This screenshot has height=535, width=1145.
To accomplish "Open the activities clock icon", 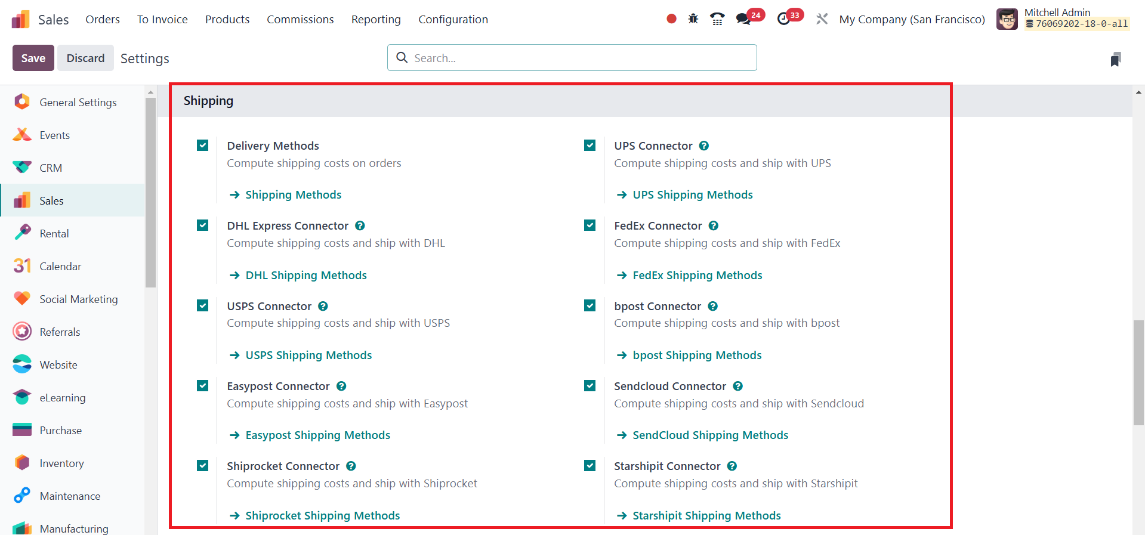I will pyautogui.click(x=784, y=19).
